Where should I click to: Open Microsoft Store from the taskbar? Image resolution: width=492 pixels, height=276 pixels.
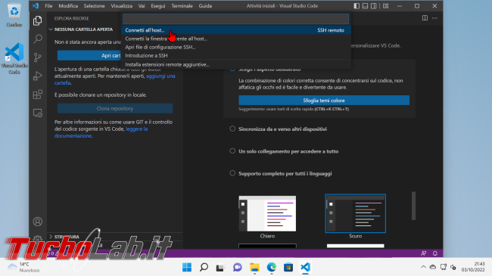(288, 267)
